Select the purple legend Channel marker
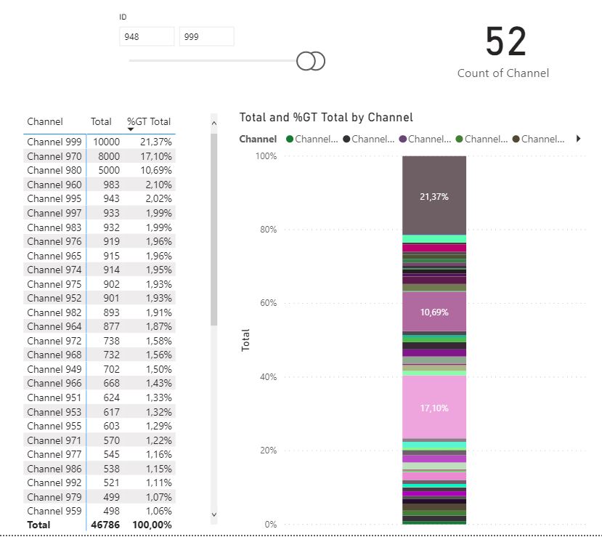 point(403,139)
